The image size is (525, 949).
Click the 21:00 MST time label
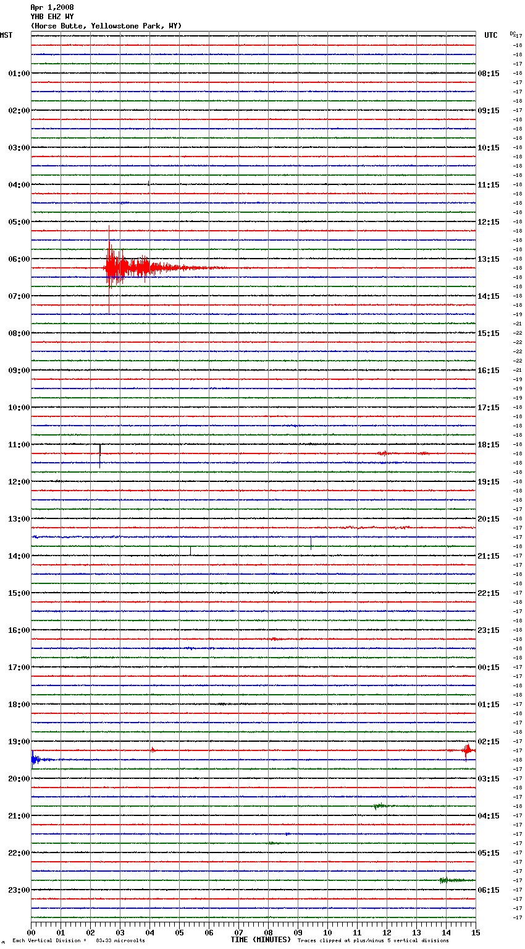19,816
